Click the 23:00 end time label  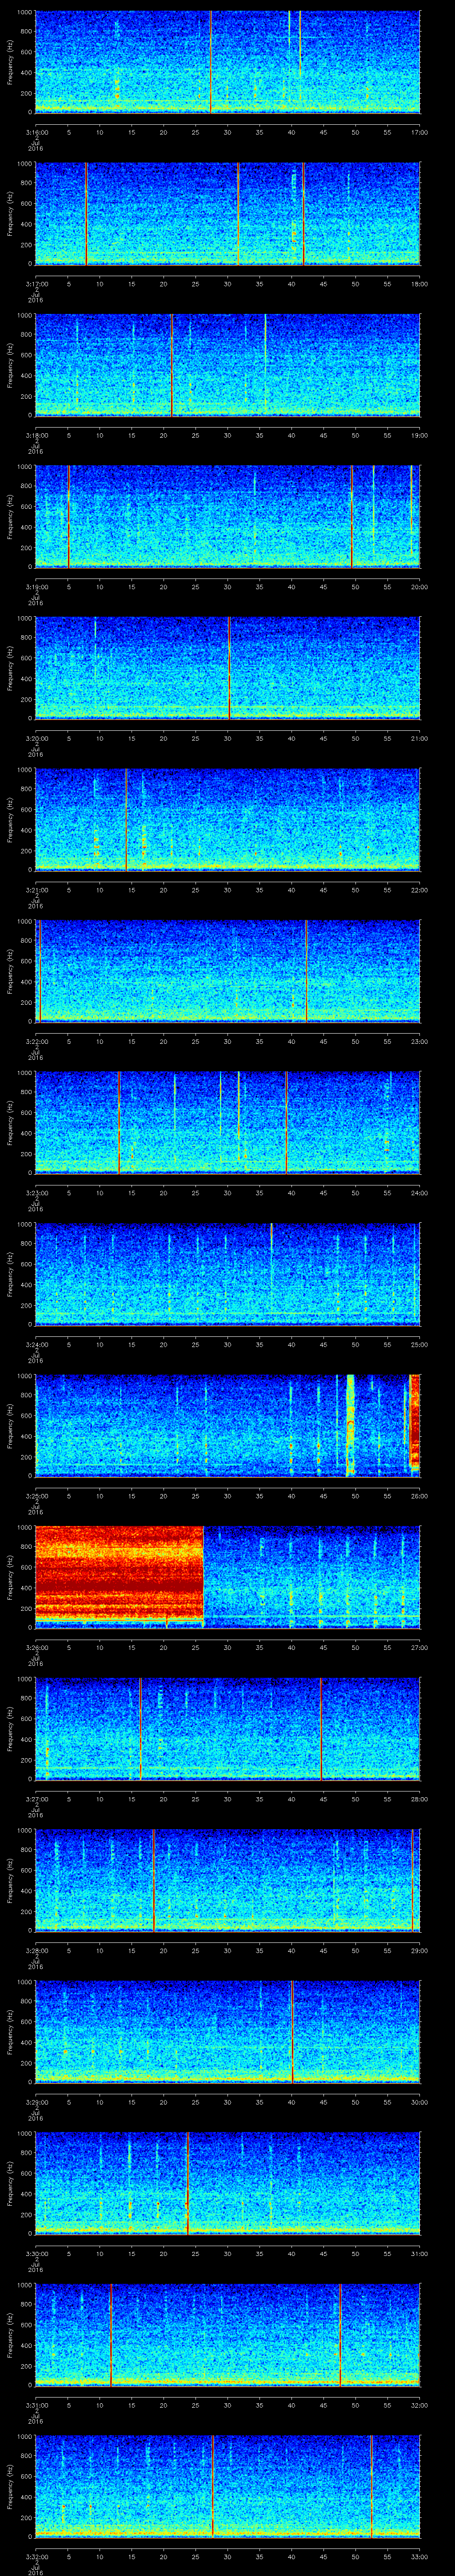click(419, 1041)
